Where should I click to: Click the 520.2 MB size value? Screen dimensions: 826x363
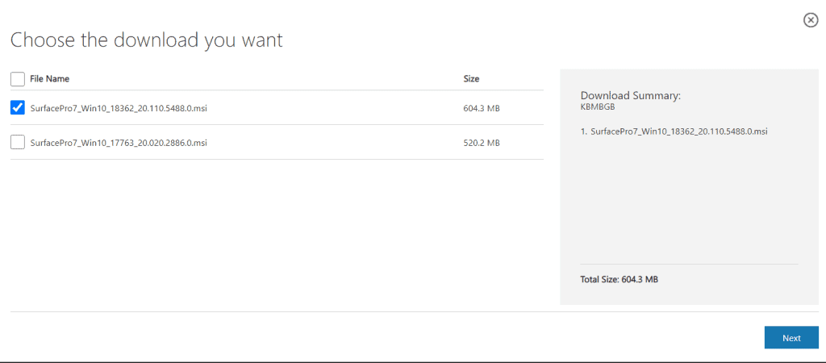pos(482,143)
